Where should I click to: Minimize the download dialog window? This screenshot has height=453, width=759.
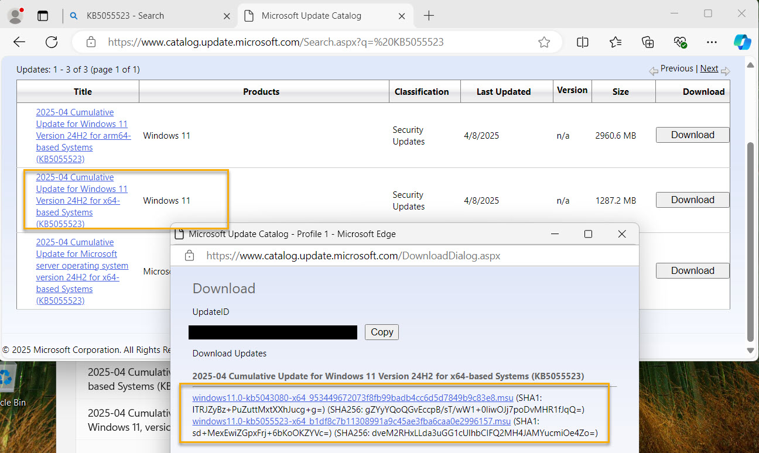coord(554,234)
